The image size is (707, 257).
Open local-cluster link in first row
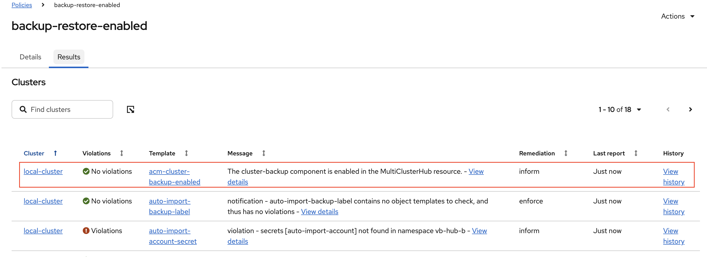coord(43,172)
